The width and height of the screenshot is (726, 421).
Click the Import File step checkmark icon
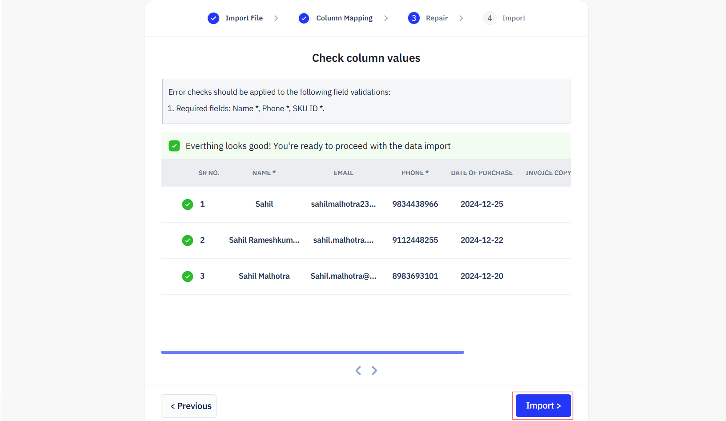point(213,18)
